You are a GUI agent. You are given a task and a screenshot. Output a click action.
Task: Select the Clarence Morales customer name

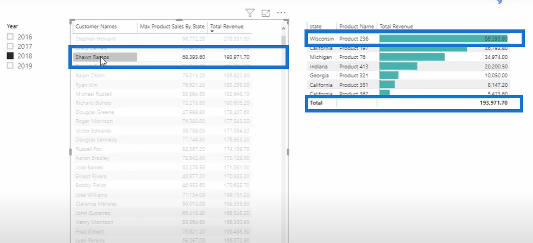pos(96,204)
